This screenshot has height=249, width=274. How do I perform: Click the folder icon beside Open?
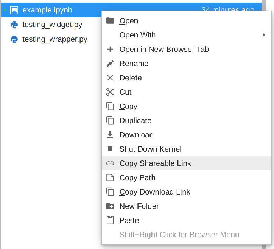[x=110, y=21]
